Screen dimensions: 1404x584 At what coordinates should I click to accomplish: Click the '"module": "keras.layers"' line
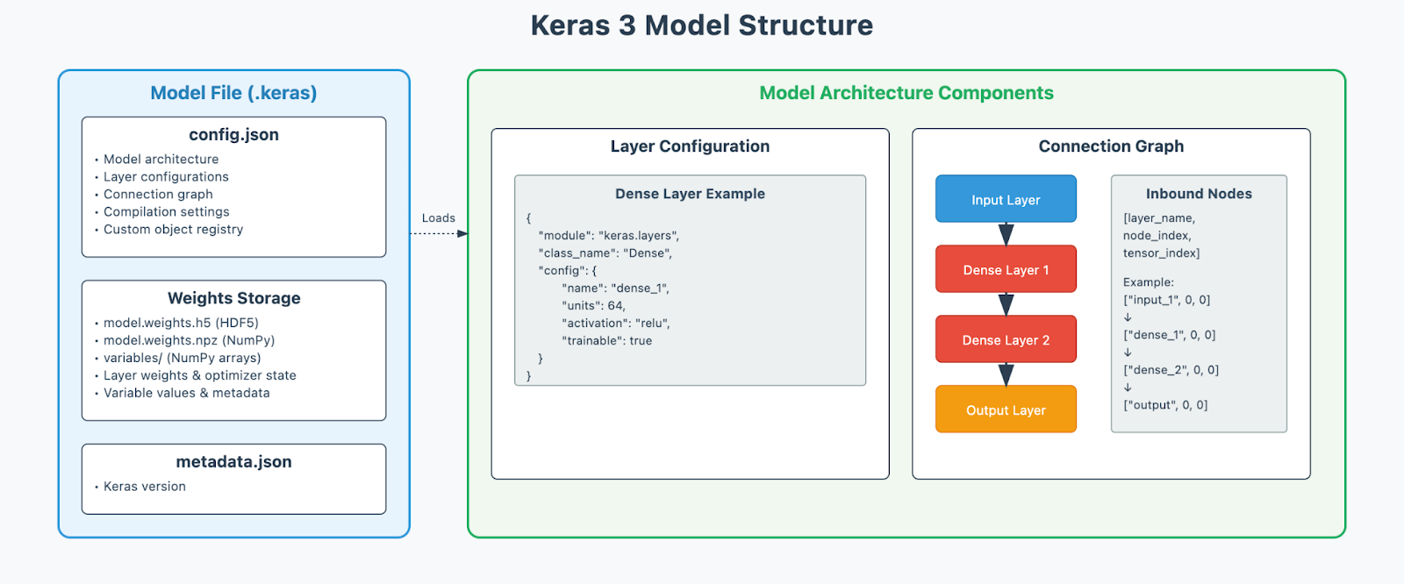point(609,236)
